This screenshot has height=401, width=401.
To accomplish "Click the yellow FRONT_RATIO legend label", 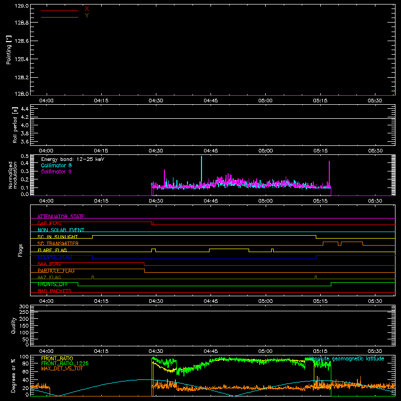I will 57,358.
